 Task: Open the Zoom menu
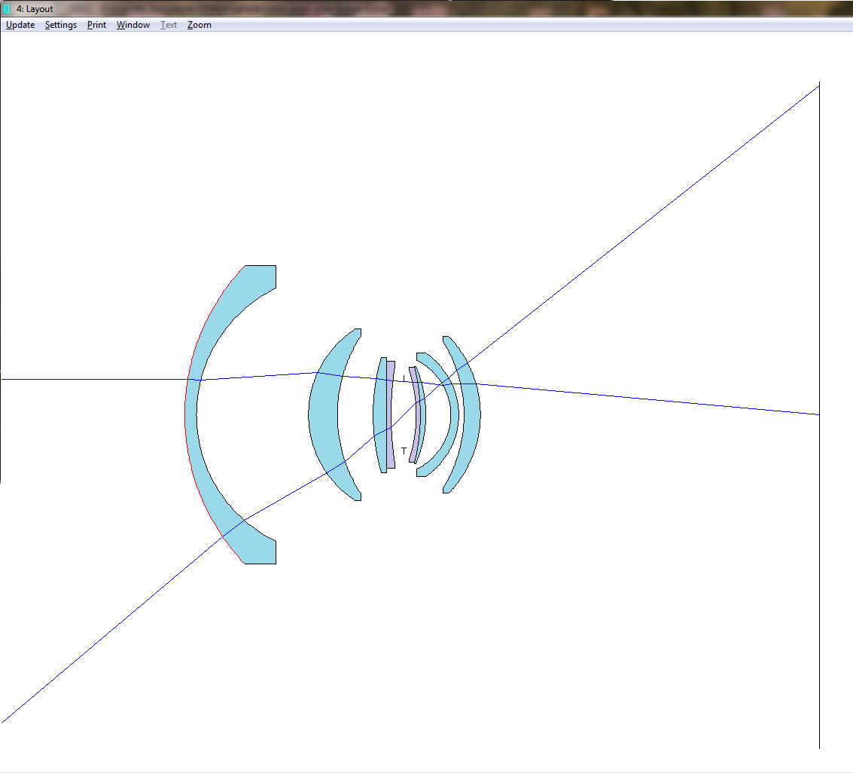click(199, 25)
